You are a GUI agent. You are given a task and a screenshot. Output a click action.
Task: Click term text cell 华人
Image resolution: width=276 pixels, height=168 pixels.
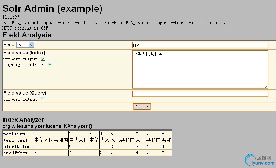105,140
